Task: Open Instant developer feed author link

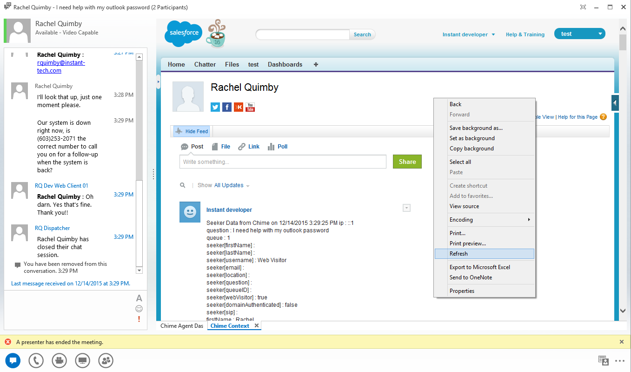Action: 229,210
